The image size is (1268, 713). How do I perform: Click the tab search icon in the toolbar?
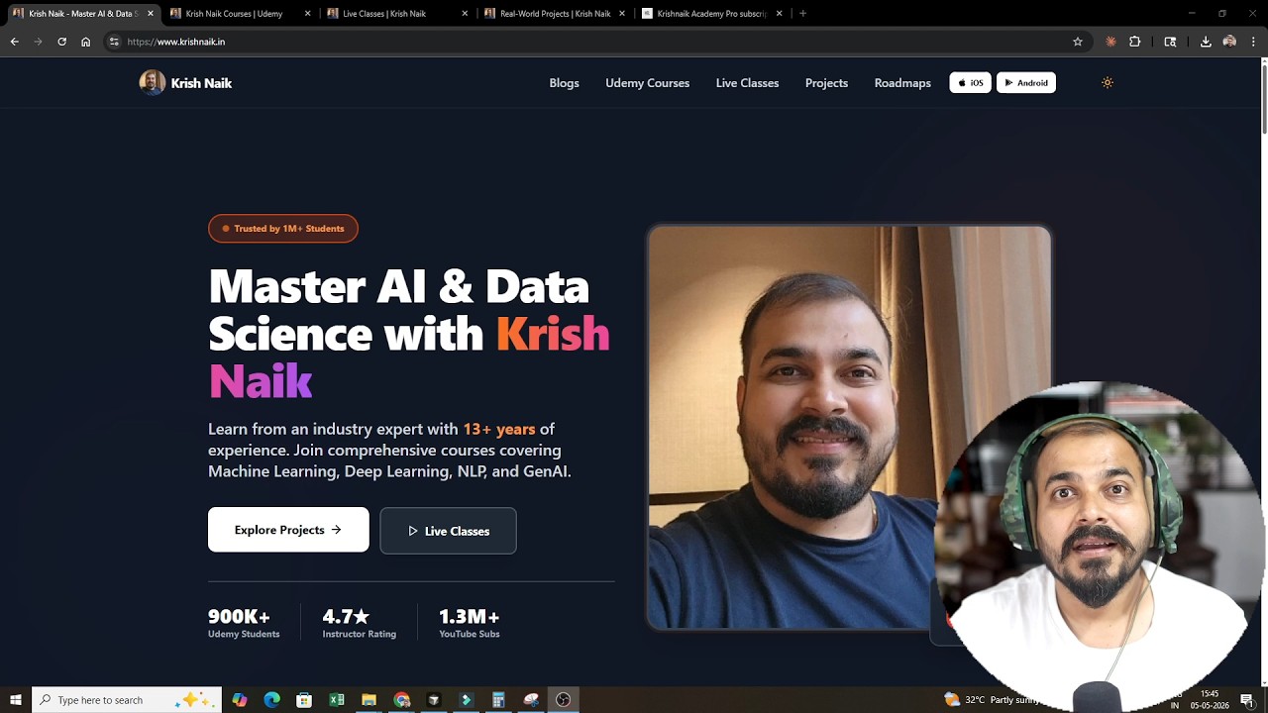[1170, 42]
